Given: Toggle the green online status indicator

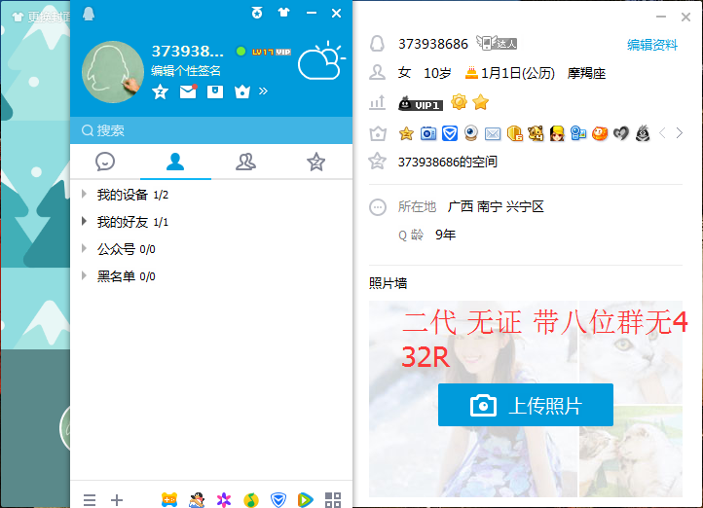Looking at the screenshot, I should [x=240, y=52].
